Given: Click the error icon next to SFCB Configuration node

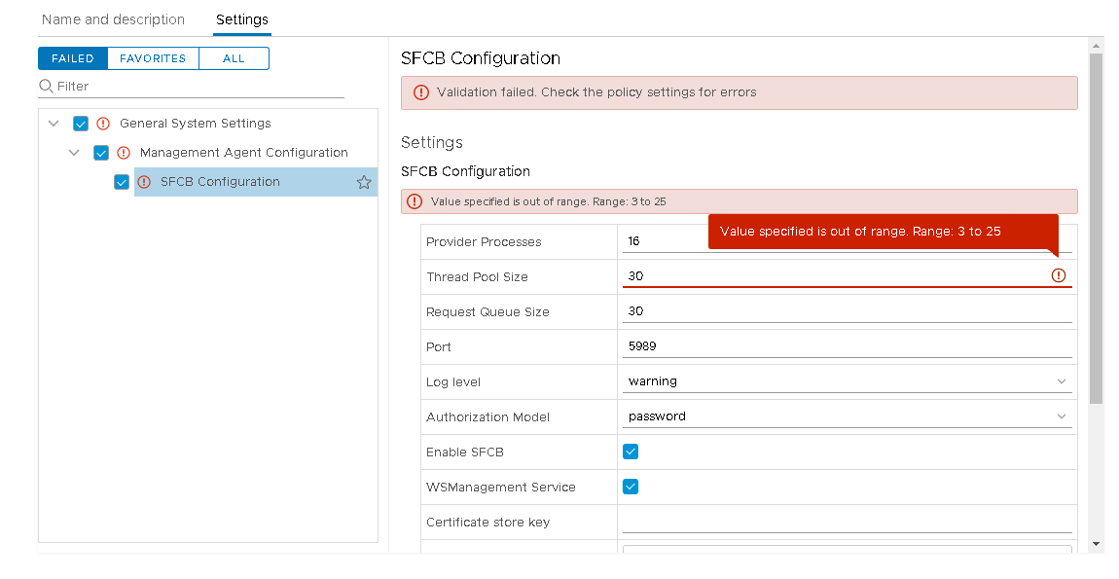Looking at the screenshot, I should [143, 181].
